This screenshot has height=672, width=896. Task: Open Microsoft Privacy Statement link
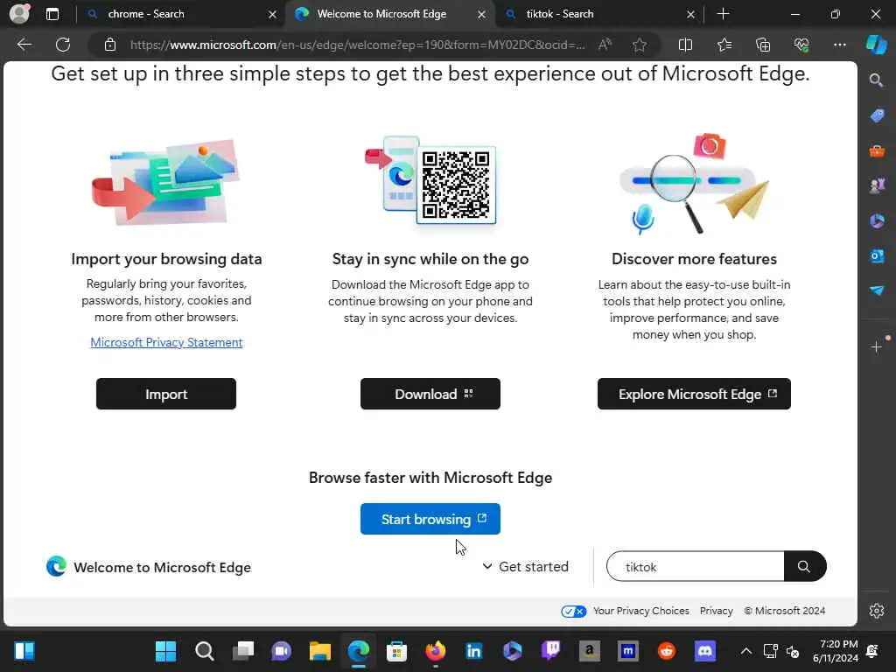tap(166, 342)
